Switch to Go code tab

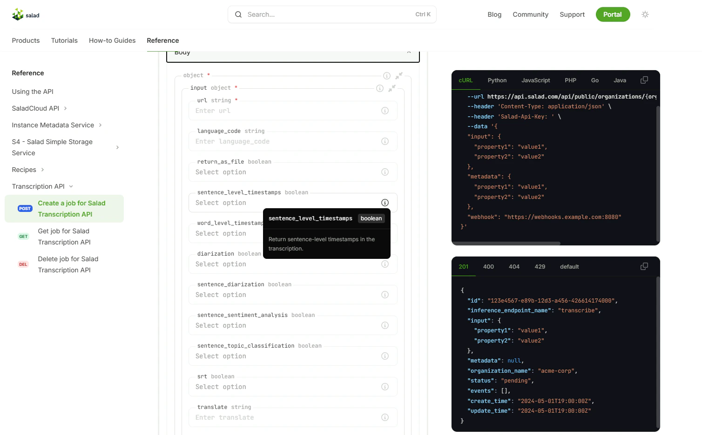pos(595,80)
